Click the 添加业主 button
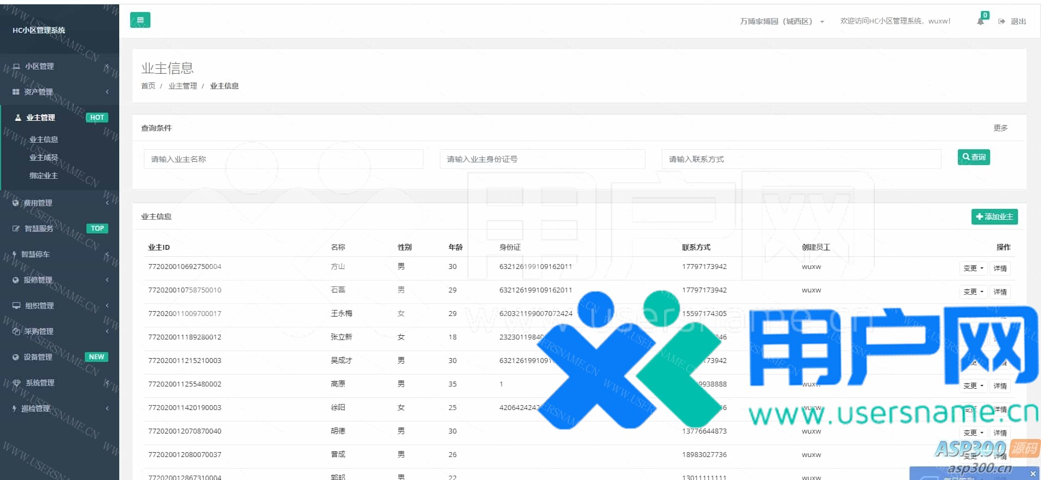 (994, 216)
